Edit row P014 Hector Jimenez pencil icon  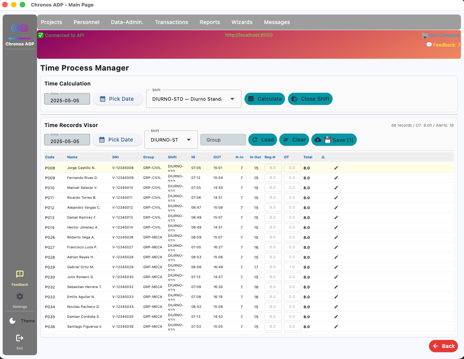point(336,227)
